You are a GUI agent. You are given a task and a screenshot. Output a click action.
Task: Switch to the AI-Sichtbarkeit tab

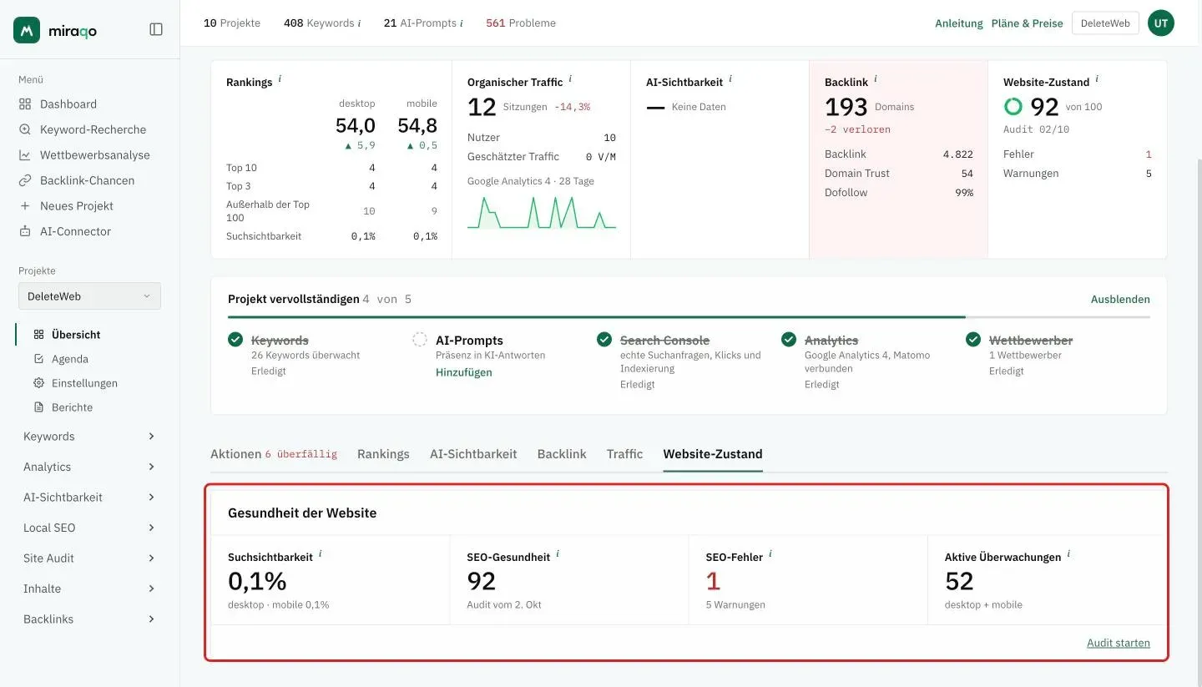click(x=473, y=454)
